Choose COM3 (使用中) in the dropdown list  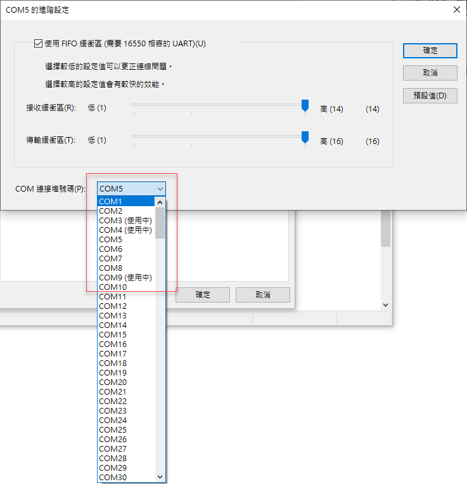pyautogui.click(x=125, y=220)
